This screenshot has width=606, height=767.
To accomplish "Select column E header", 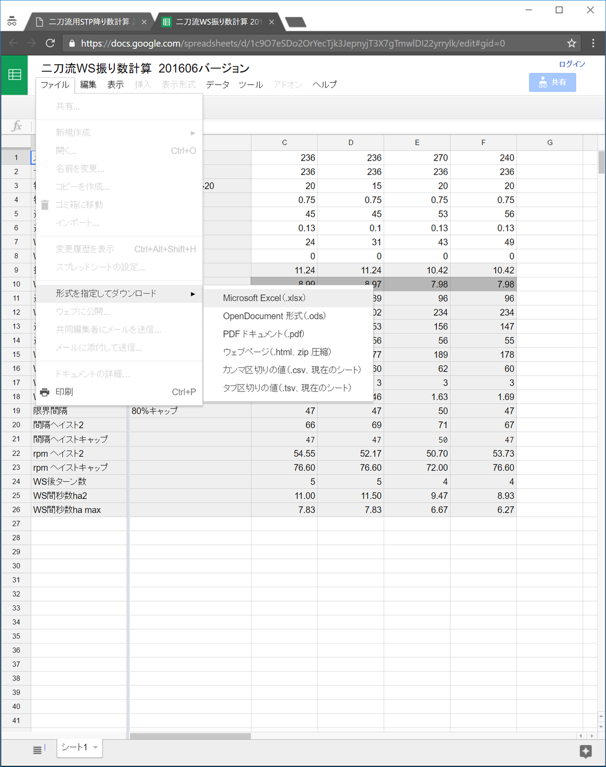I will coord(417,143).
